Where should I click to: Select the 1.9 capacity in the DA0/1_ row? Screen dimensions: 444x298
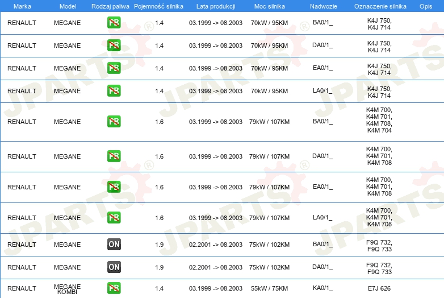point(159,267)
